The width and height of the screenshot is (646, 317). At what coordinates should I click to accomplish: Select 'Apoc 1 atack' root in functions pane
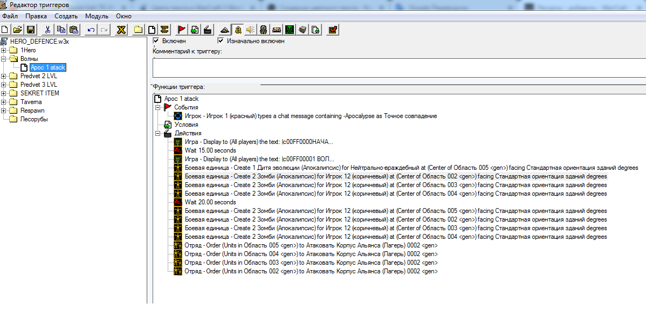(x=181, y=99)
